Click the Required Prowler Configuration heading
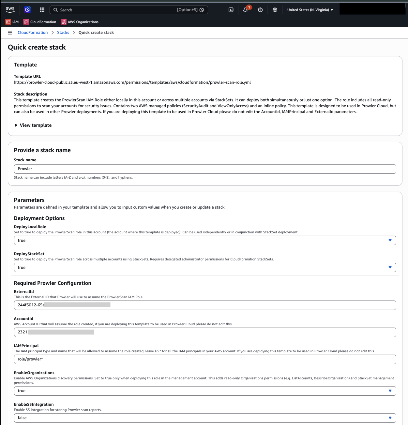 pos(53,283)
